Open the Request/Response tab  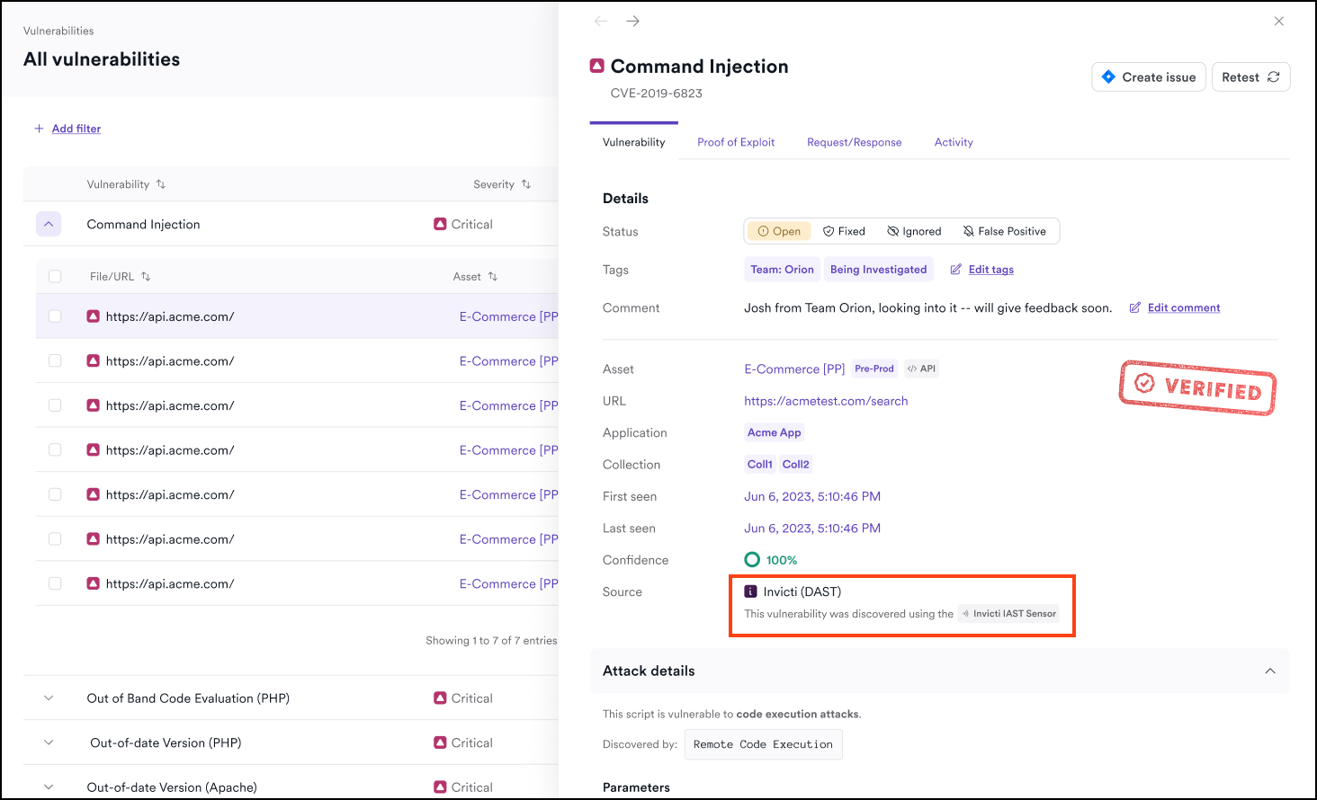(854, 142)
